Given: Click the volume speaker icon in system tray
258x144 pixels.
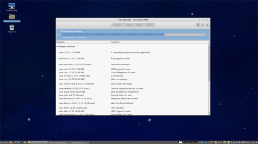Looking at the screenshot, I should coord(248,142).
